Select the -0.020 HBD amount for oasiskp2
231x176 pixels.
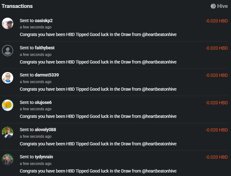[217, 21]
